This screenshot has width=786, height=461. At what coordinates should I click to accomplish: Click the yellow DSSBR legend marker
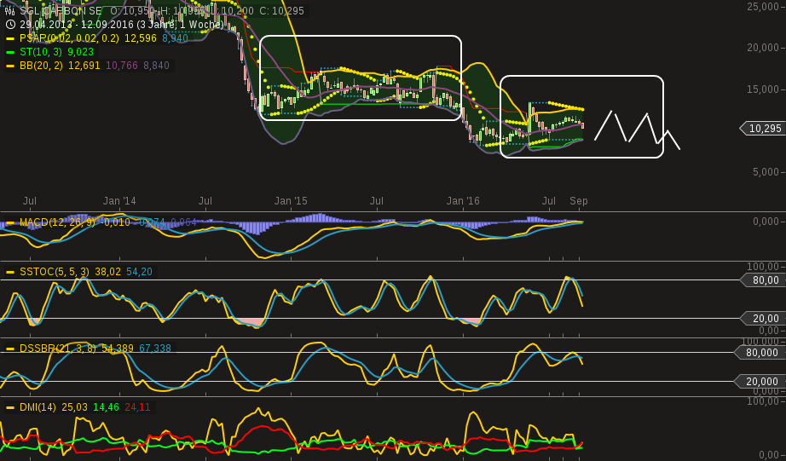(x=10, y=349)
